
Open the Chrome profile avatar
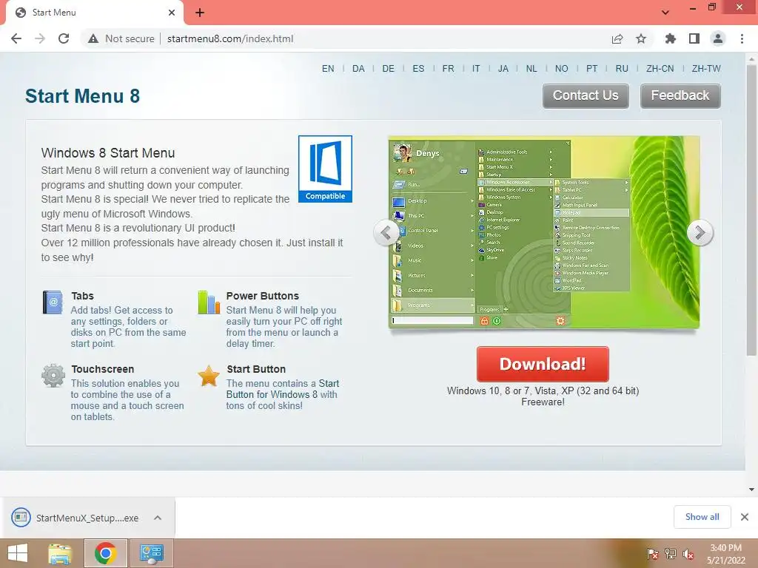tap(718, 38)
